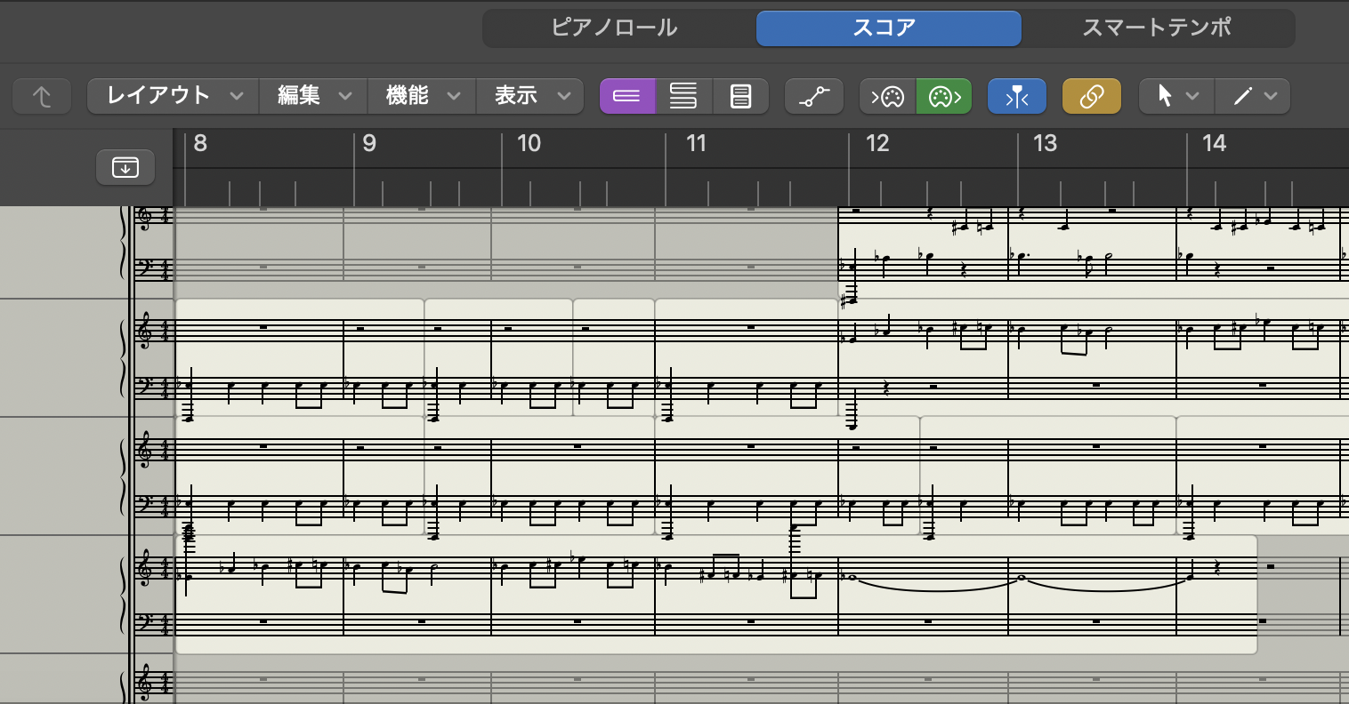The image size is (1349, 704).
Task: Toggle the automation curve button
Action: (814, 96)
